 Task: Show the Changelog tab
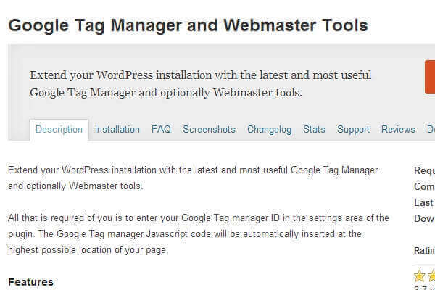[269, 130]
